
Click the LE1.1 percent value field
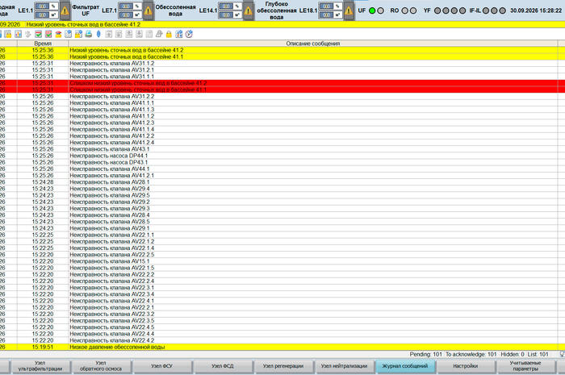point(42,6)
